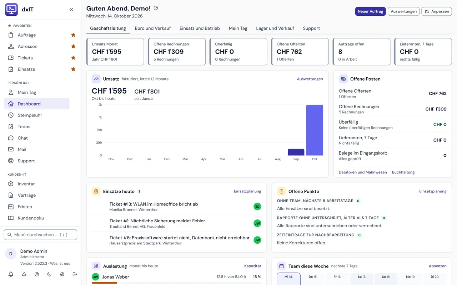Click the Anpassen button
This screenshot has height=285, width=457.
[437, 11]
